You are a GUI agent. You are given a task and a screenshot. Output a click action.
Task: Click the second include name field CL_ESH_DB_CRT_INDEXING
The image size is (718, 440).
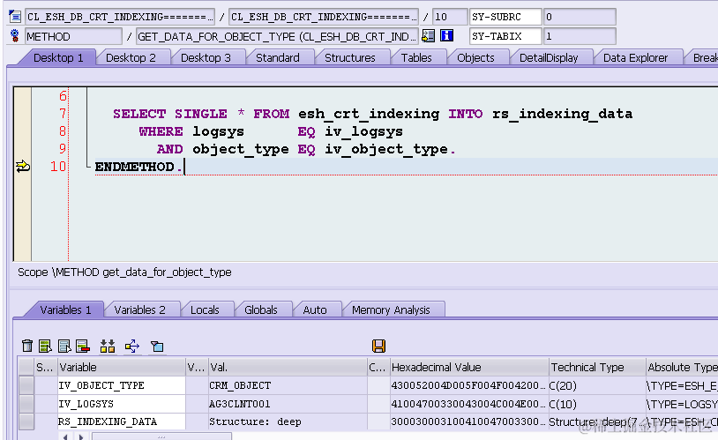click(x=324, y=17)
